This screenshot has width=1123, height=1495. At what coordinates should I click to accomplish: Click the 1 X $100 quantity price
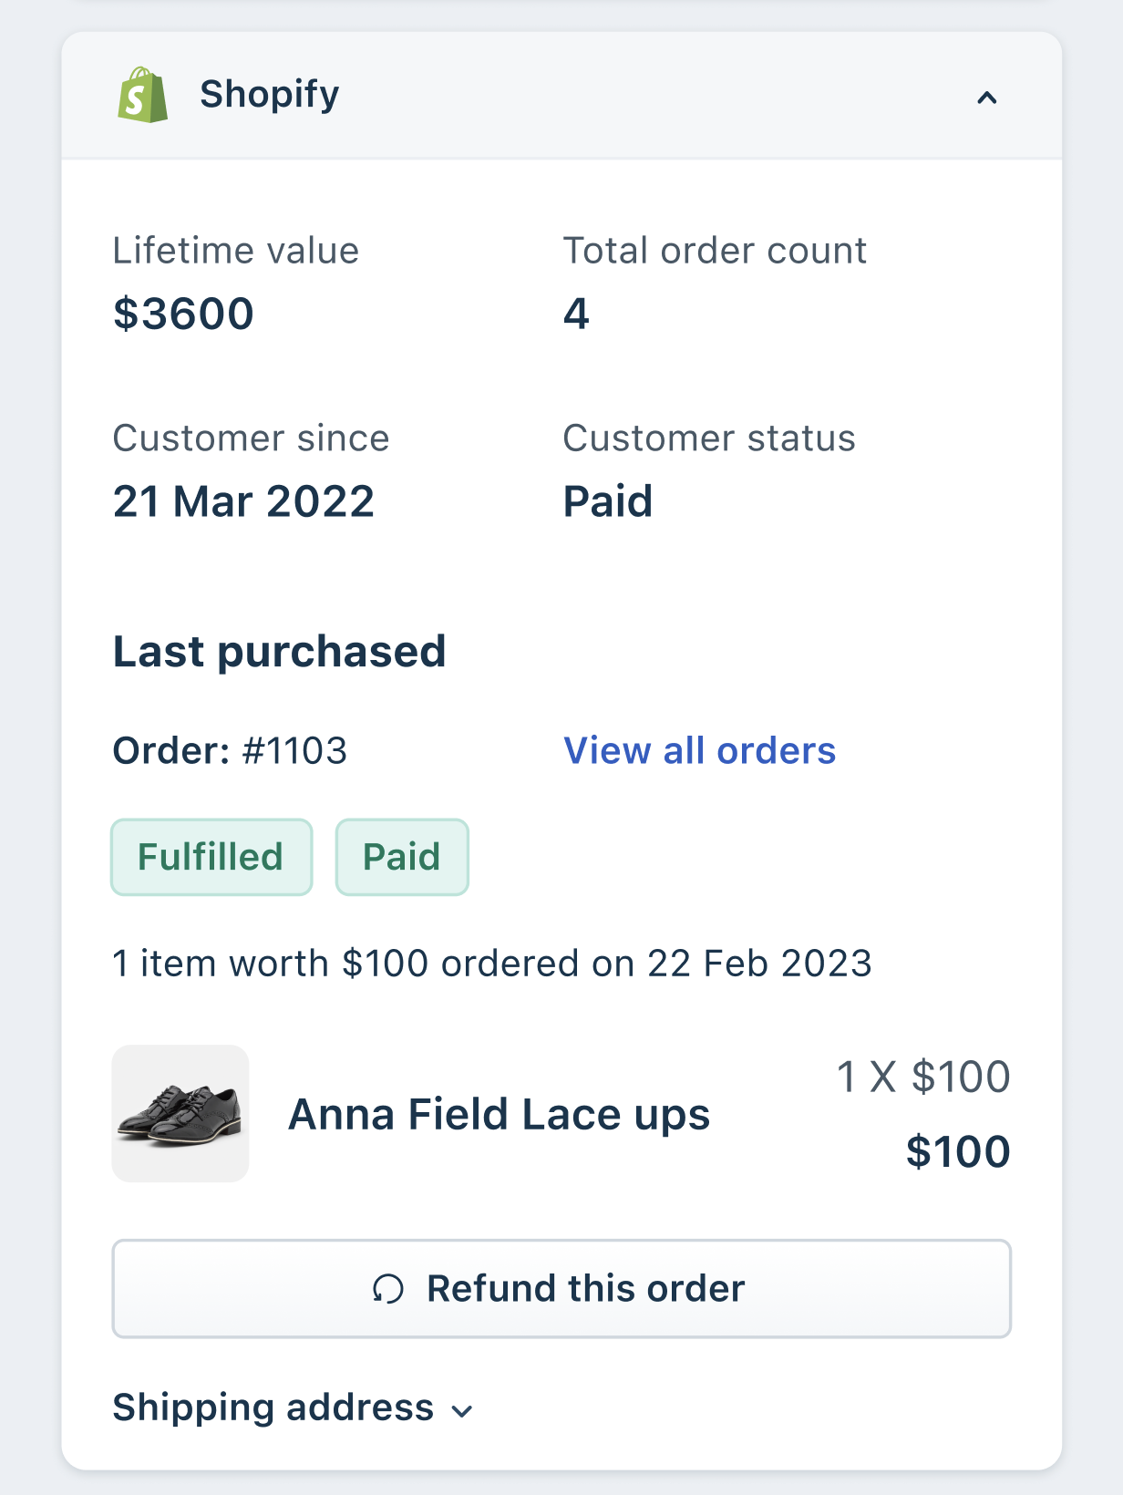coord(922,1077)
